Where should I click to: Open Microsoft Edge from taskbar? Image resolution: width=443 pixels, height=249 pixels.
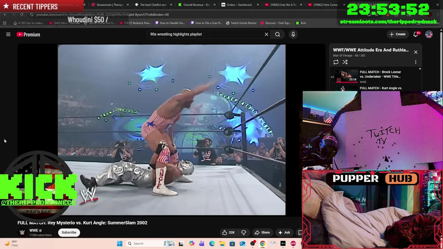point(212,243)
